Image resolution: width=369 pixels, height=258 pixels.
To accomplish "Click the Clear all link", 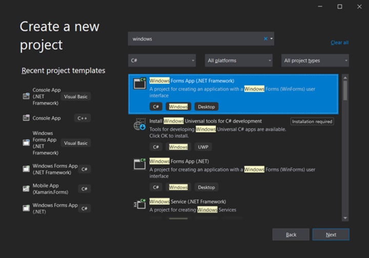I will pyautogui.click(x=339, y=42).
